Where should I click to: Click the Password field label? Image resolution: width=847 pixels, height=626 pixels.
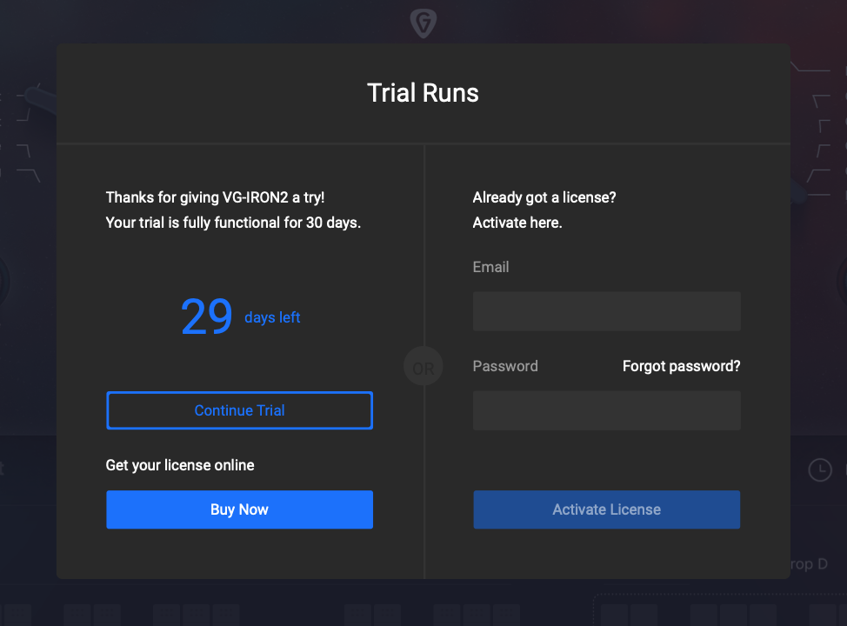[x=505, y=366]
